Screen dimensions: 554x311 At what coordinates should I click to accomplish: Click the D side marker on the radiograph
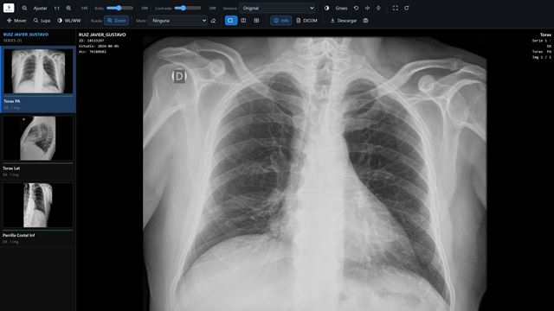[x=179, y=76]
